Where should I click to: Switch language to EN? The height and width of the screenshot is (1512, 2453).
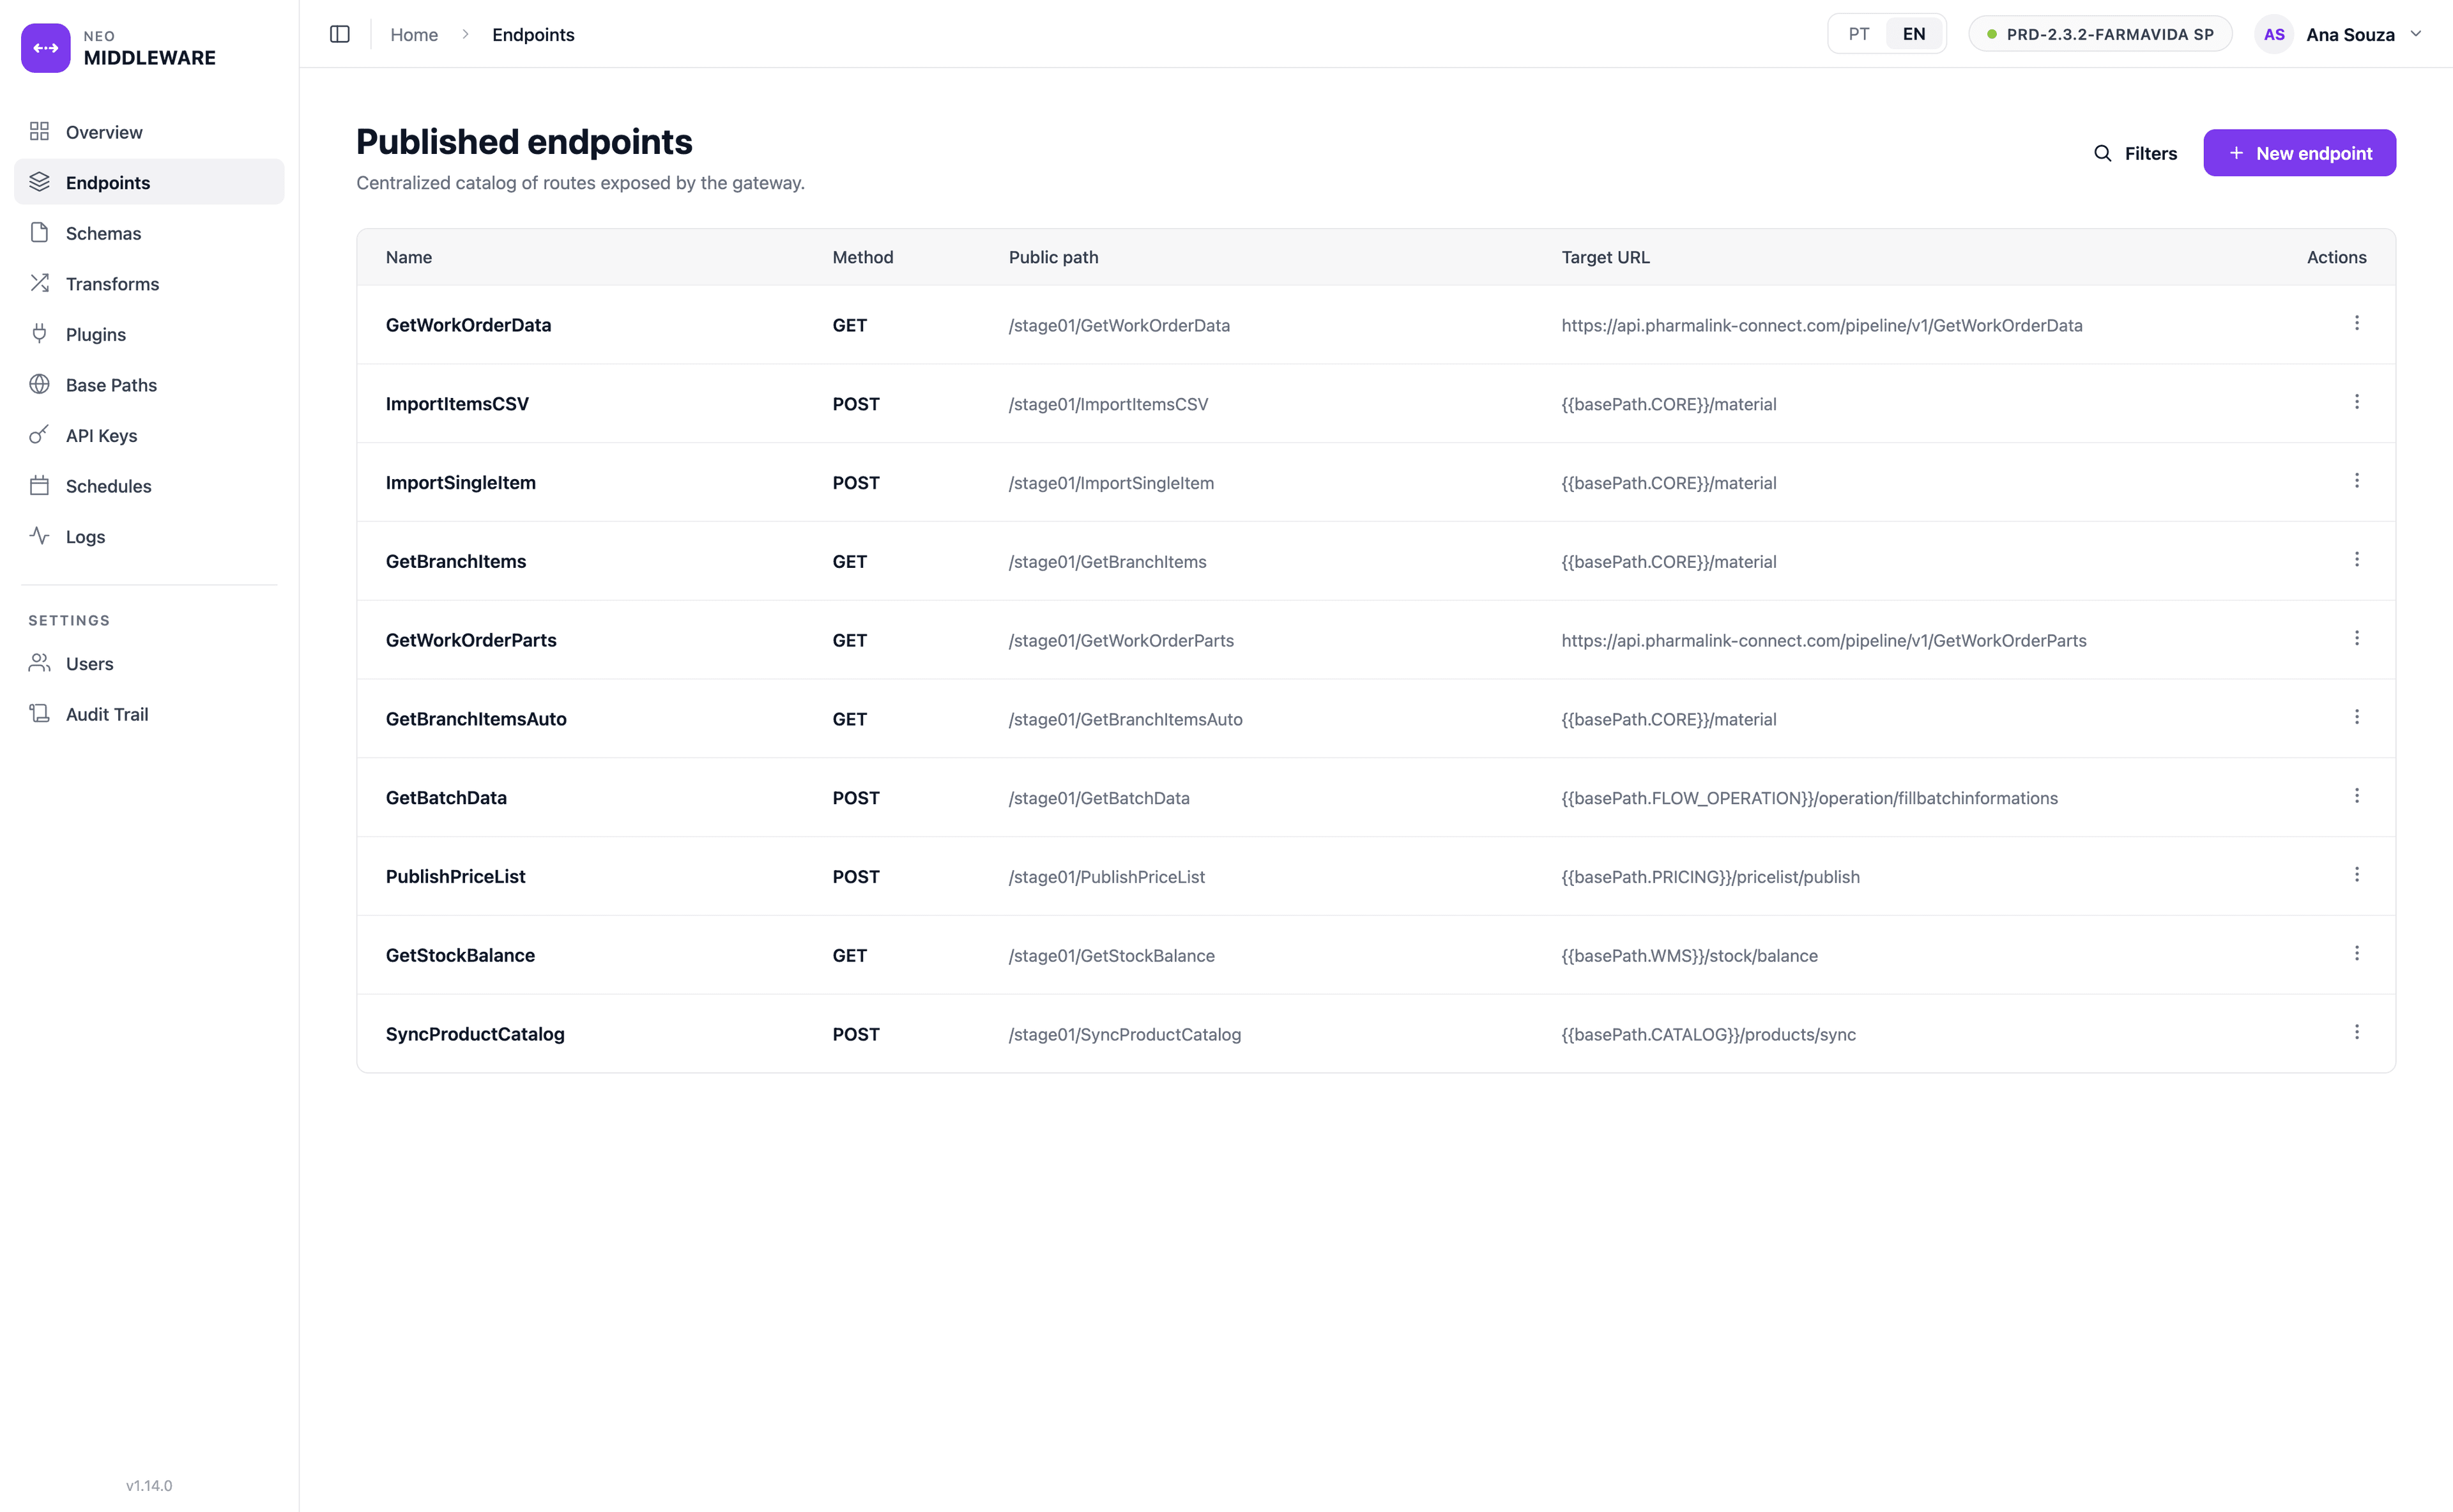[1914, 34]
